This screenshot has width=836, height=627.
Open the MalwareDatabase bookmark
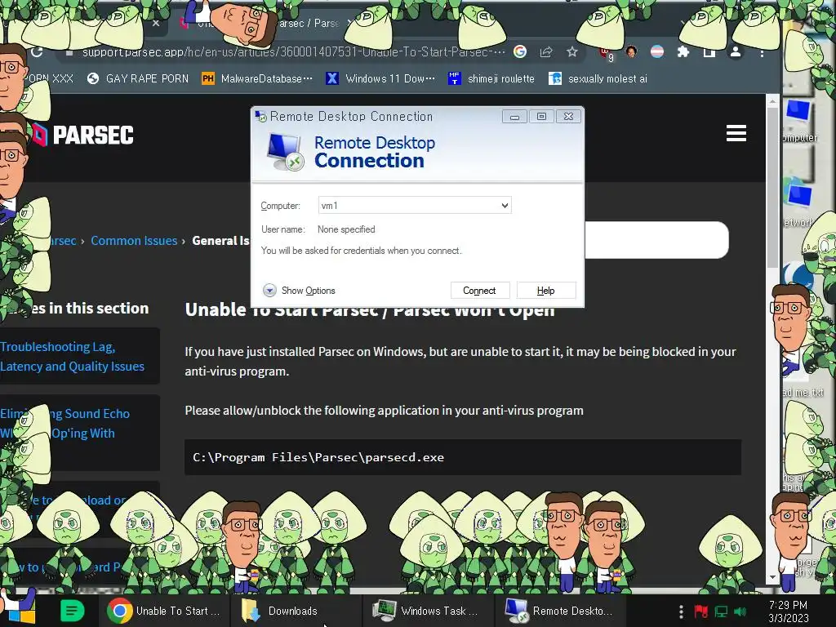point(257,79)
